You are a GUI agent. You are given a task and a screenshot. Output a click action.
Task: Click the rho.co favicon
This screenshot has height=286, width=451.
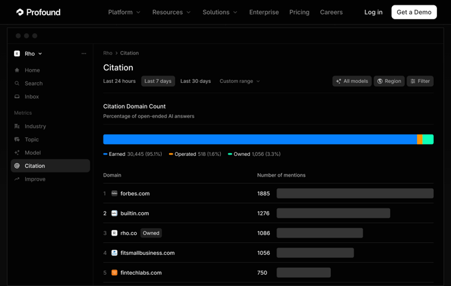pos(114,233)
